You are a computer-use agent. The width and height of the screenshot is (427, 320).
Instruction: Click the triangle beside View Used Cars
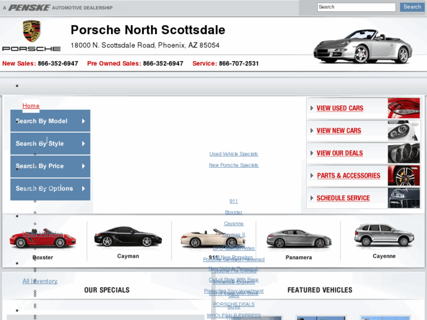pos(312,108)
